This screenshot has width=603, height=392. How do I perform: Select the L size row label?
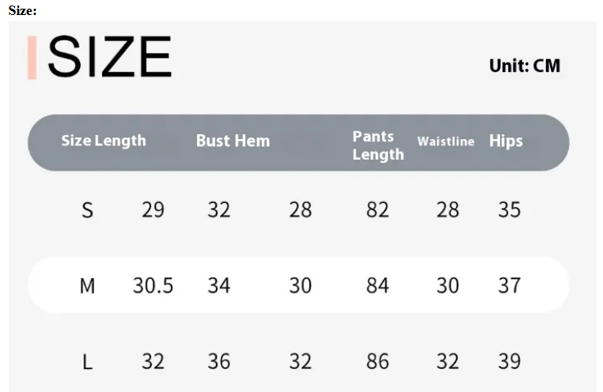[88, 362]
